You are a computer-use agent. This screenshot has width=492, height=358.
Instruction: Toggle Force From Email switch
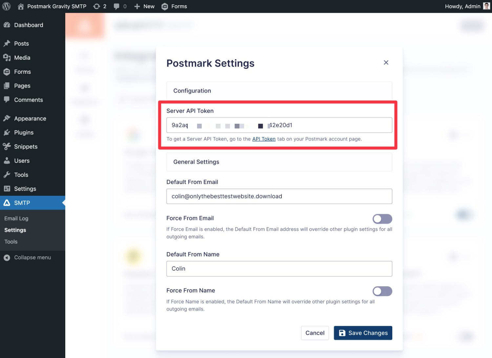[x=382, y=219]
